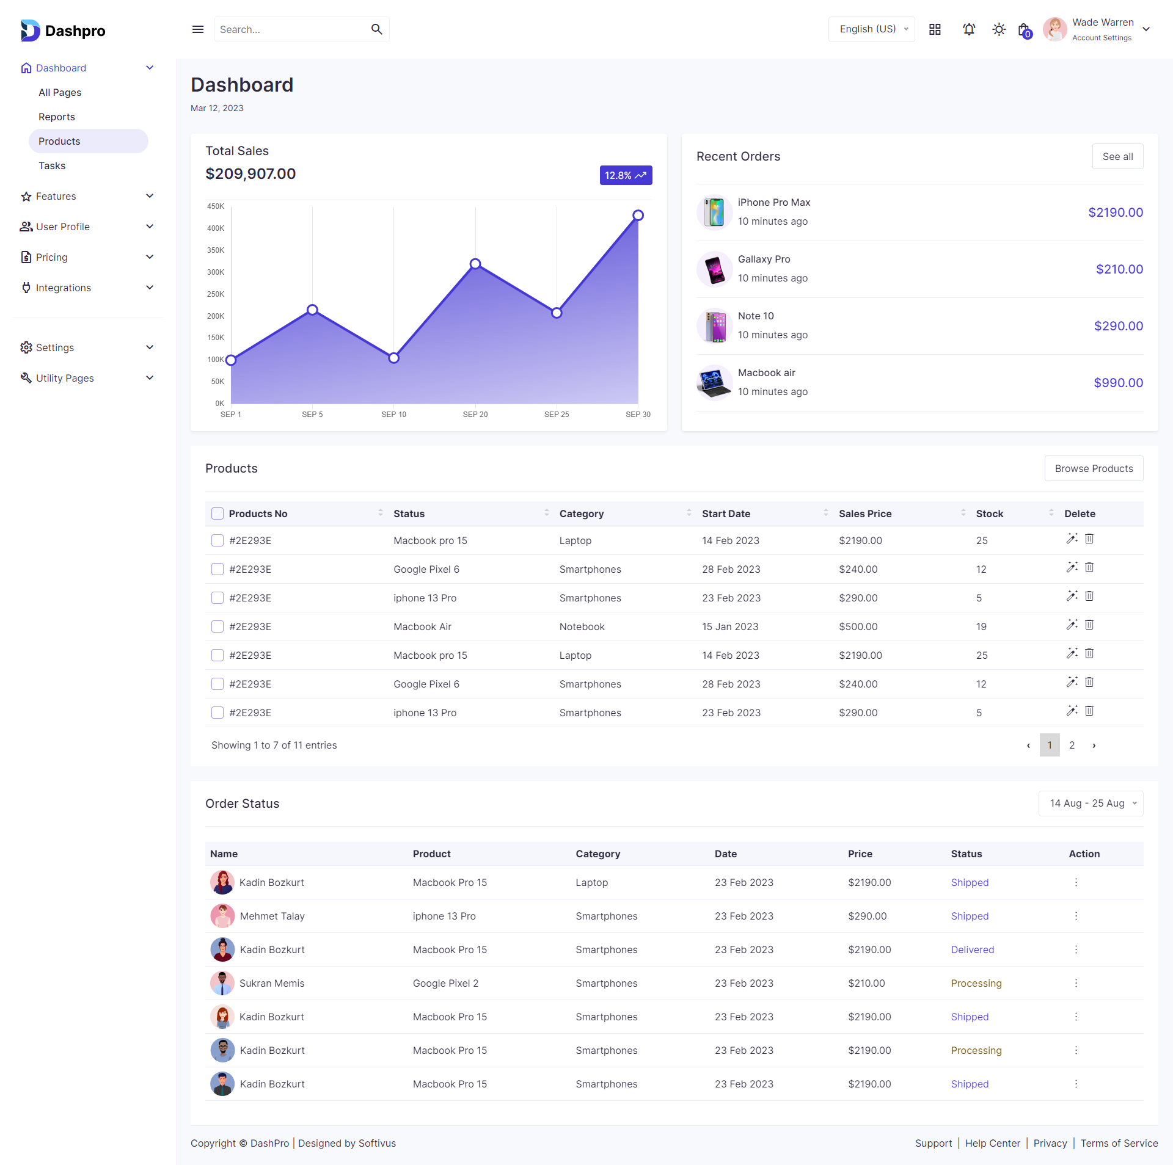Select checkbox for first Google Pixel 6 row
1173x1165 pixels.
tap(217, 569)
